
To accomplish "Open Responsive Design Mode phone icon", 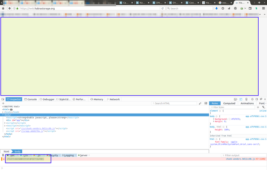I will click(x=246, y=99).
